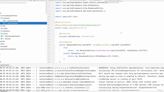Switch to BibliotecaApplication run tab
The image size is (164, 92).
click(x=5, y=65)
